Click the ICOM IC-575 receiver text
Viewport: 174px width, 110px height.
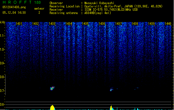click(111, 10)
